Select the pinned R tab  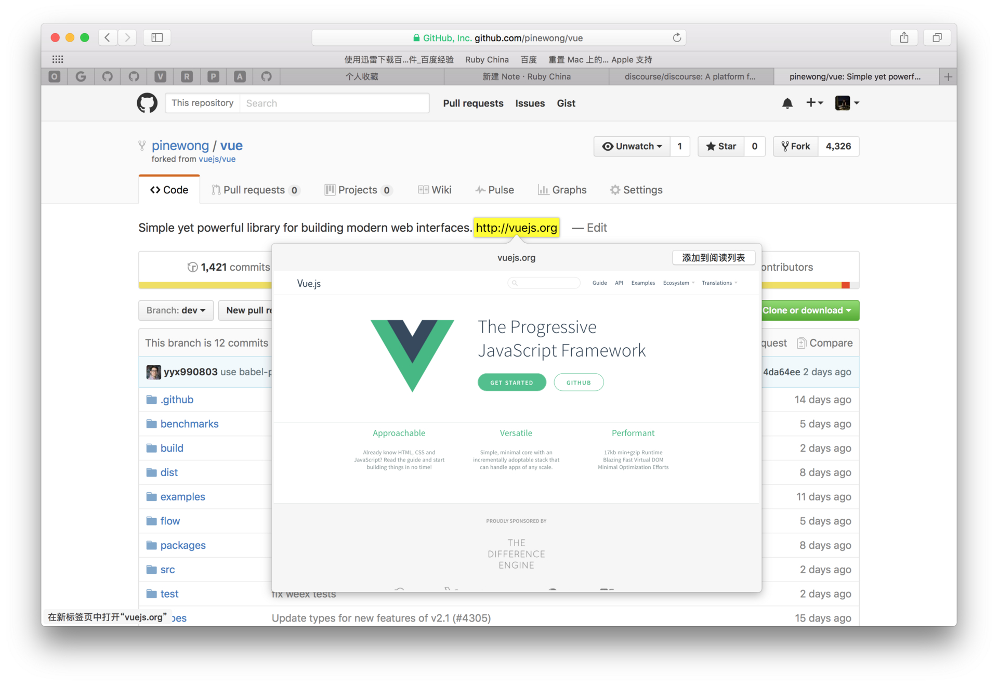pyautogui.click(x=187, y=76)
